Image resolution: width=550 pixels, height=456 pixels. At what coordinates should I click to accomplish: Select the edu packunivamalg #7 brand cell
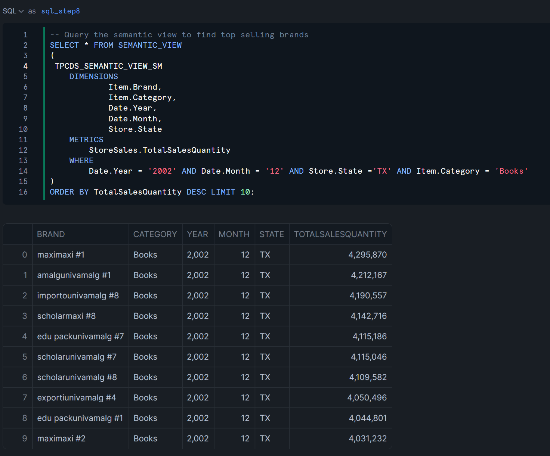click(80, 336)
